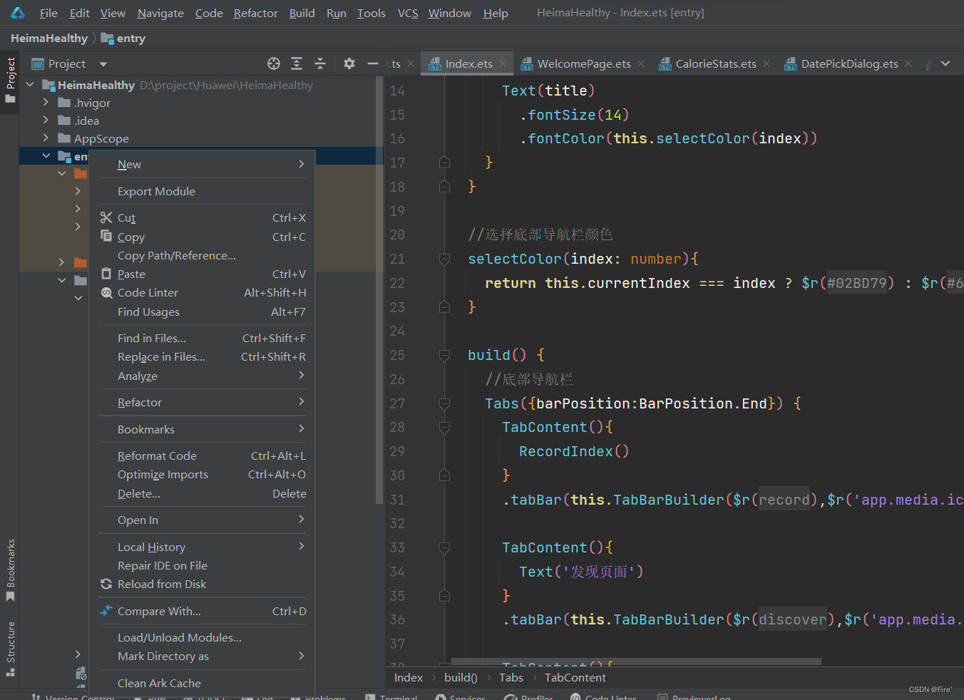
Task: Expand the AppScope folder node
Action: click(x=46, y=138)
